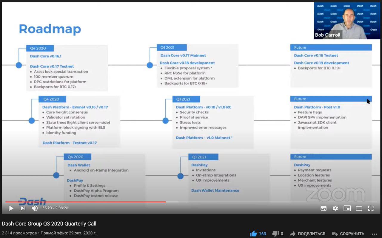This screenshot has width=382, height=238.
Task: Click Dash Platform - Post v1.0 heading
Action: pos(317,107)
